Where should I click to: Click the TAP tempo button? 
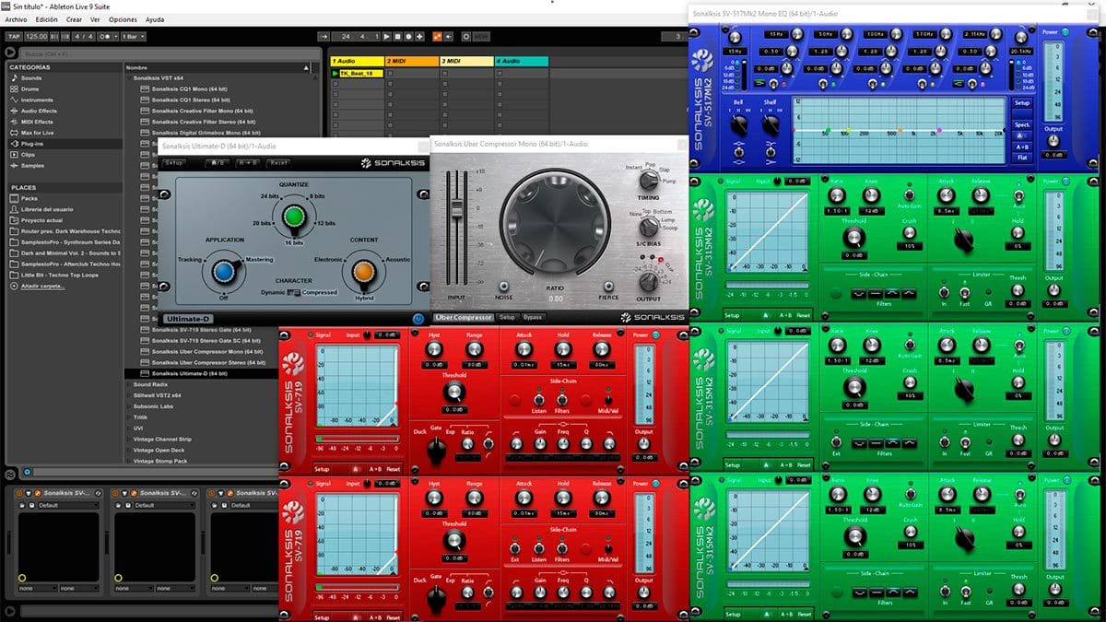[13, 37]
